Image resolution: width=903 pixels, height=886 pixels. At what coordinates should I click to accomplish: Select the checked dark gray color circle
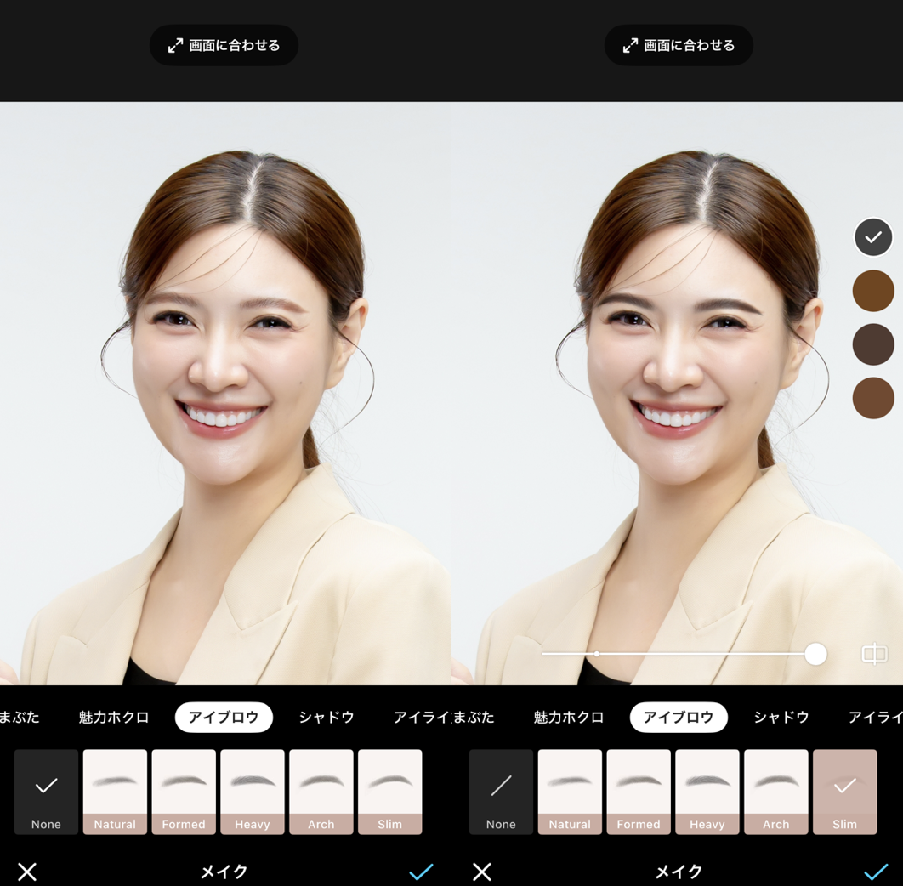873,237
